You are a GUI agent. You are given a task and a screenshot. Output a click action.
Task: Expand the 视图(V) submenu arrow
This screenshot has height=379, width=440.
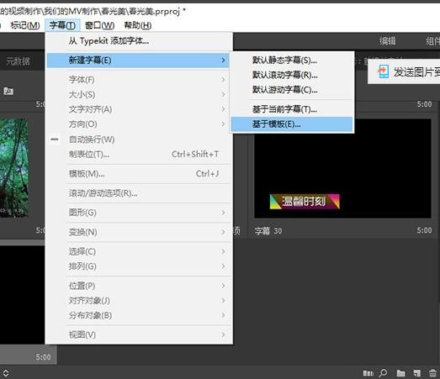224,334
